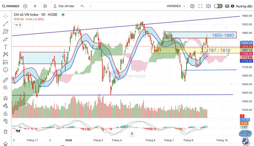Click the green market status dot
This screenshot has width=254, height=146.
pos(63,15)
